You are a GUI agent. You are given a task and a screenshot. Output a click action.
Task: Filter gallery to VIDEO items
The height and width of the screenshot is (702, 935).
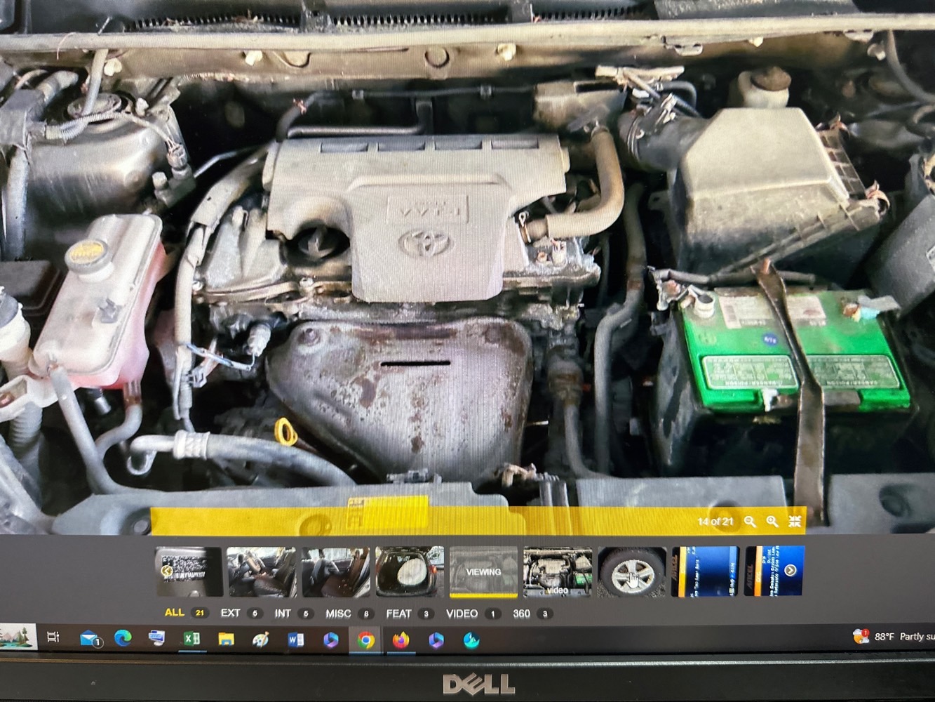tap(473, 614)
